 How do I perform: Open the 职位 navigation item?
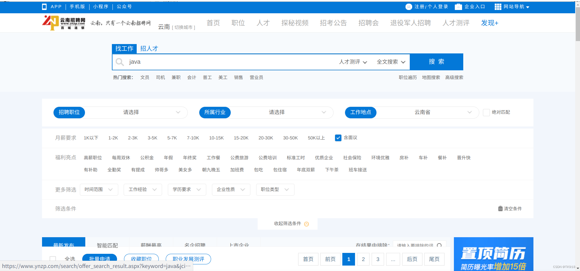point(238,23)
